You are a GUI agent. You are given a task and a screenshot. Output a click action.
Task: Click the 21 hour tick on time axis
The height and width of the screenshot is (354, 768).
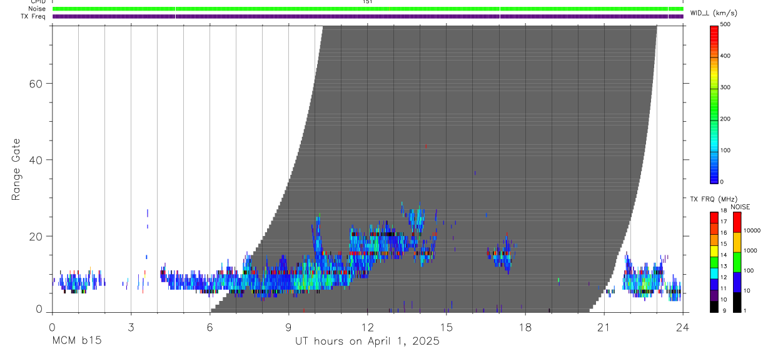[604, 327]
